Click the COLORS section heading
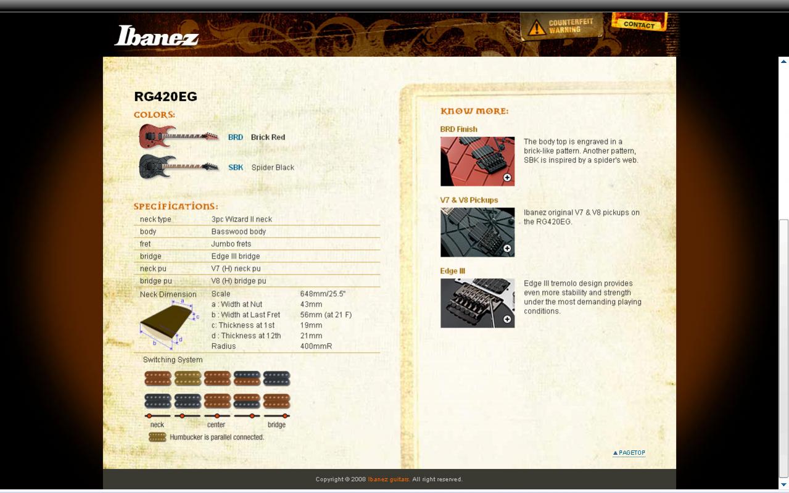The height and width of the screenshot is (493, 789). (154, 115)
